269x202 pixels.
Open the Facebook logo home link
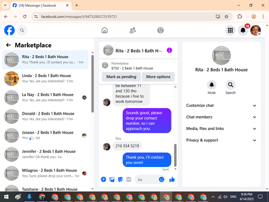[x=9, y=30]
